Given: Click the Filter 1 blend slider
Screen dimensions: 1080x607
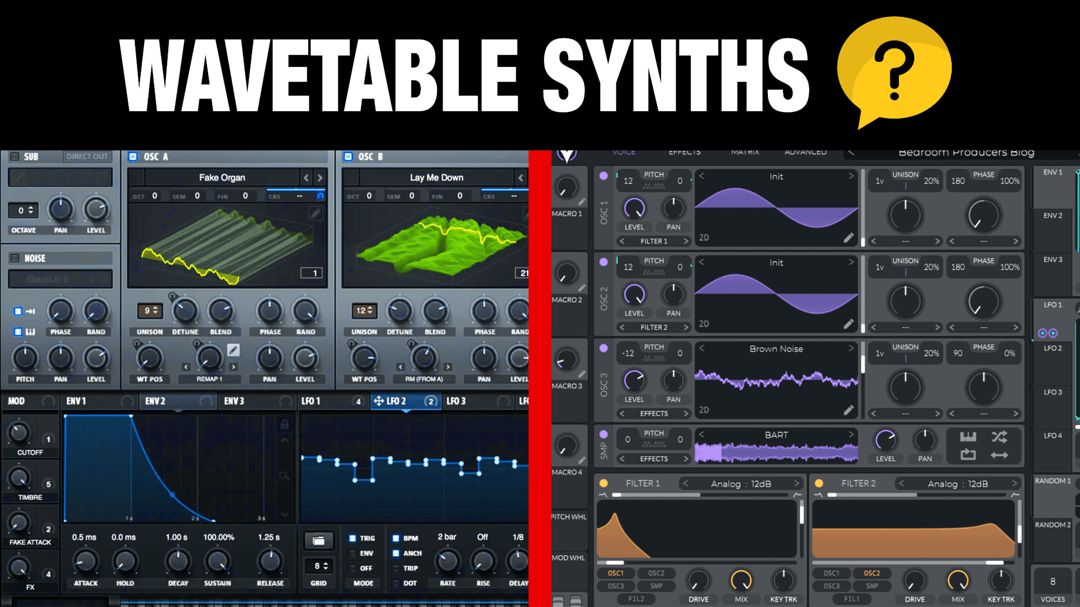Looking at the screenshot, I should point(700,495).
